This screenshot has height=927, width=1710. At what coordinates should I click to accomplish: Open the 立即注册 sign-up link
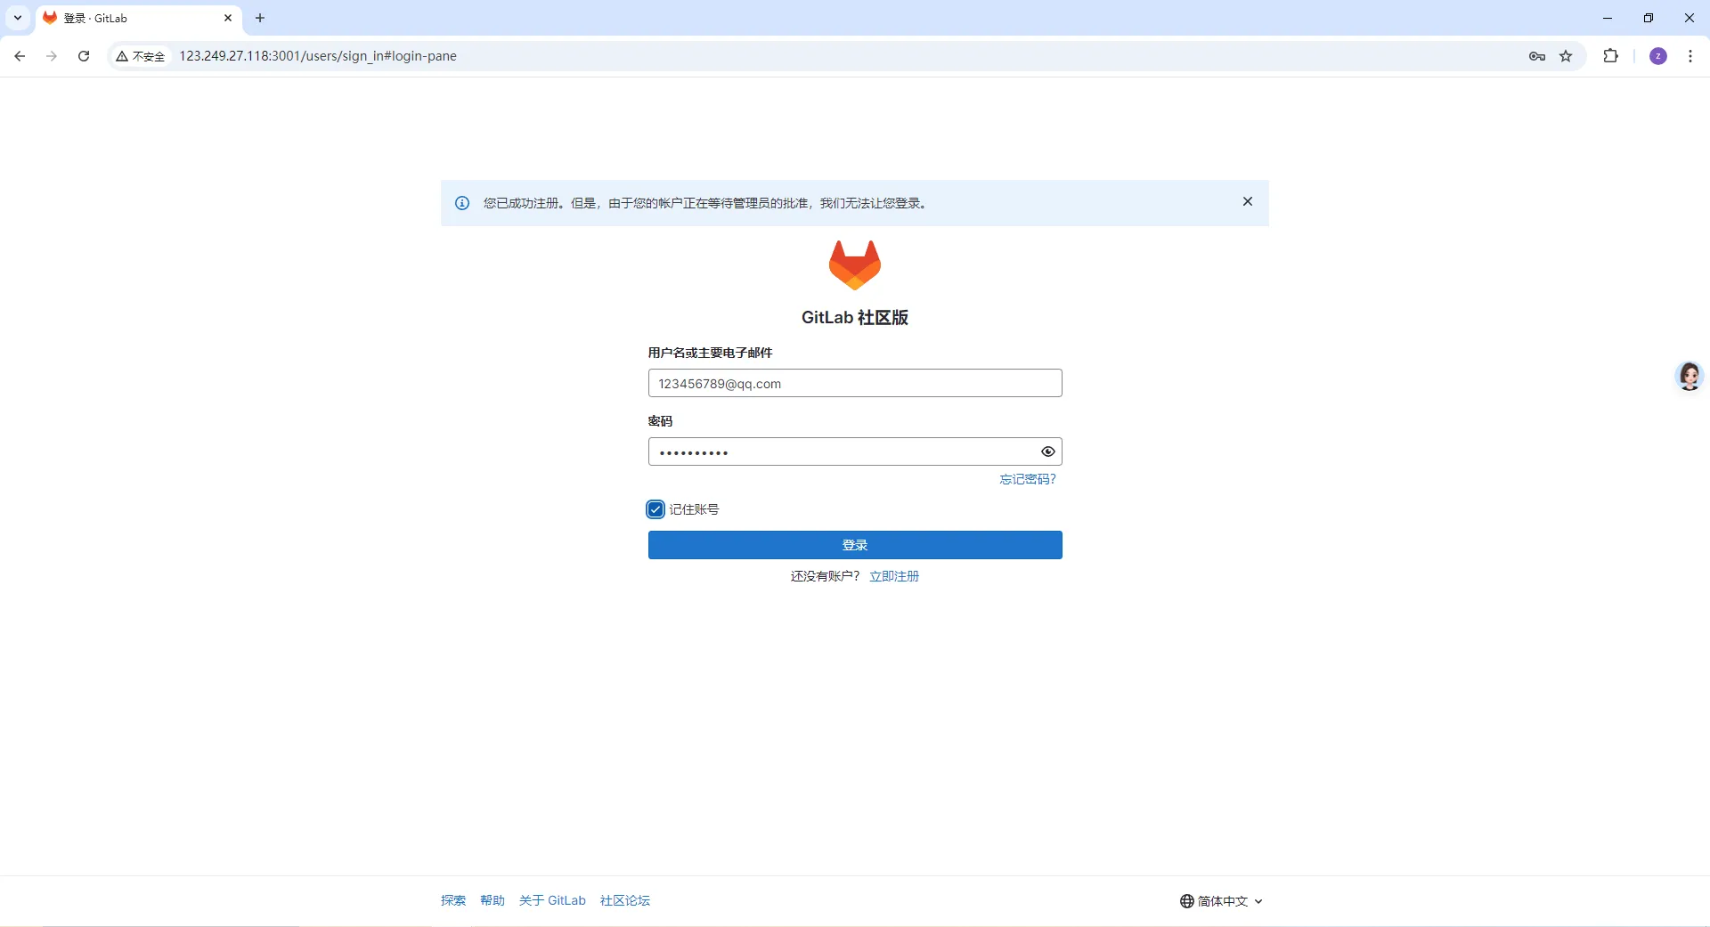pyautogui.click(x=894, y=576)
